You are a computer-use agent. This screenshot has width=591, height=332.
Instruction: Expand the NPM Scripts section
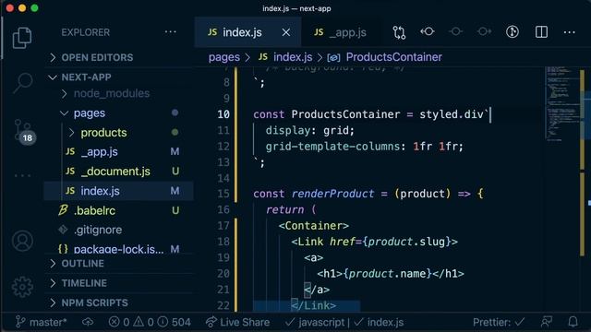(x=119, y=302)
